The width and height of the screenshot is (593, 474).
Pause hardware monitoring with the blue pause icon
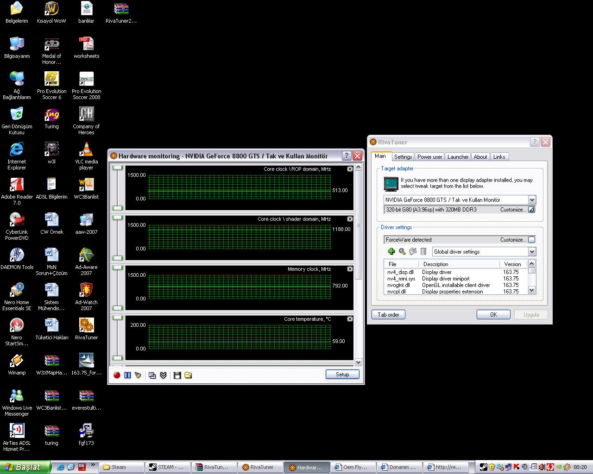(127, 375)
